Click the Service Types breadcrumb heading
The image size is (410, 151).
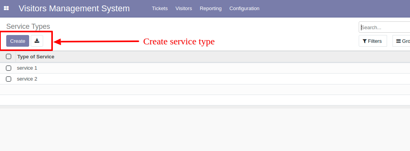28,26
